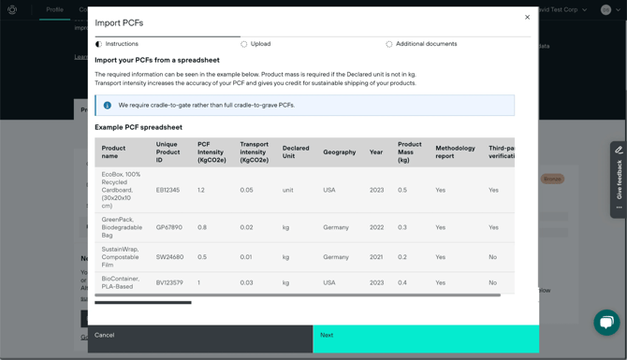Click the BV123579 product ID cell
Image resolution: width=627 pixels, height=360 pixels.
coord(169,282)
